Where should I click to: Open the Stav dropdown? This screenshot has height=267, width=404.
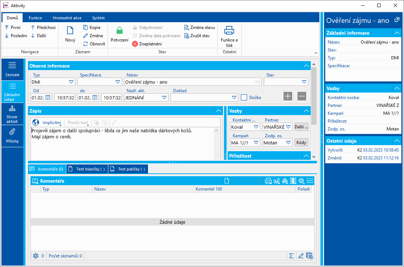point(304,82)
